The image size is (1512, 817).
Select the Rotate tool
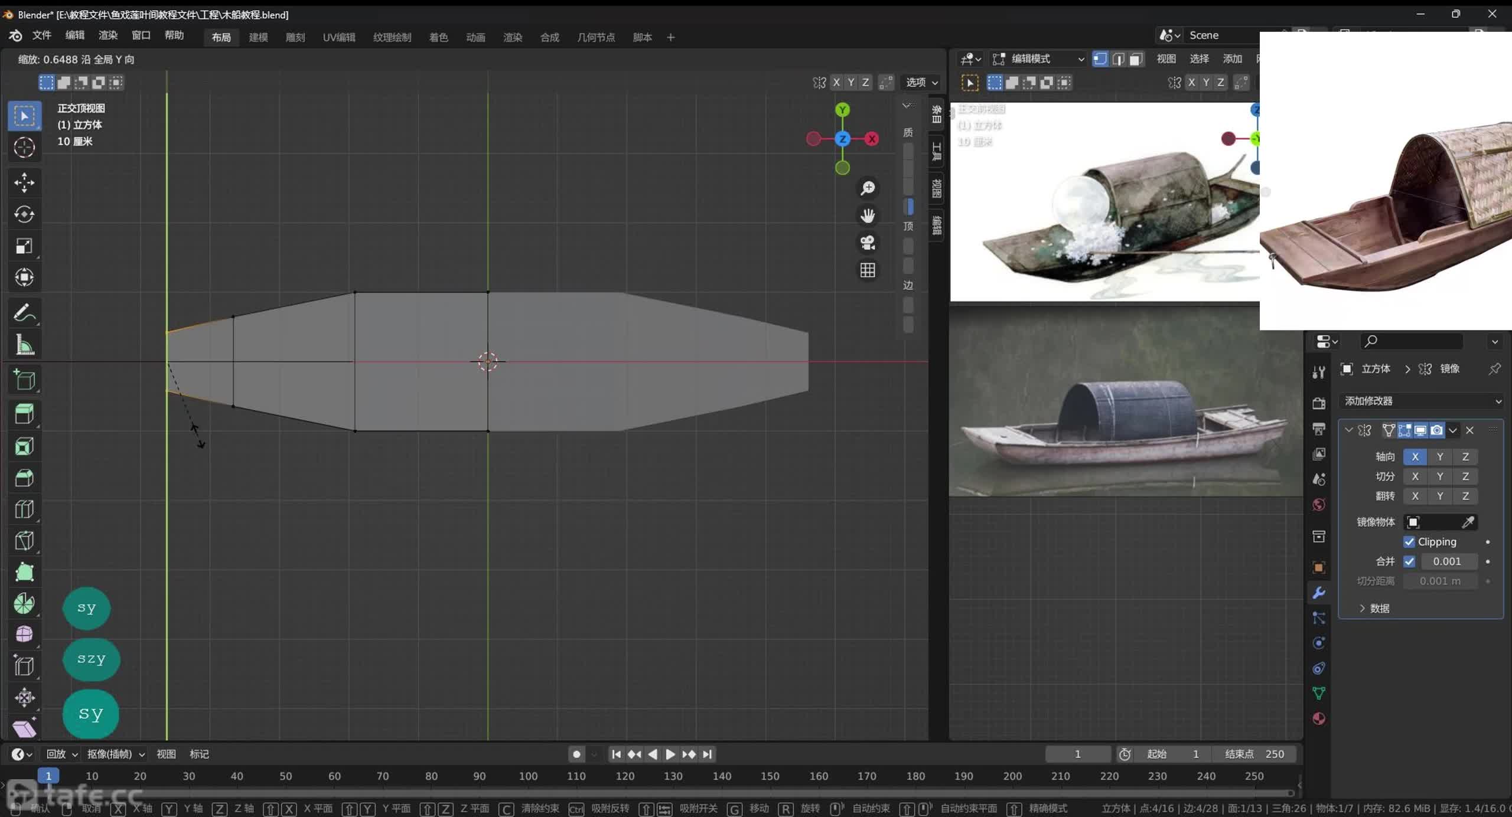click(24, 214)
